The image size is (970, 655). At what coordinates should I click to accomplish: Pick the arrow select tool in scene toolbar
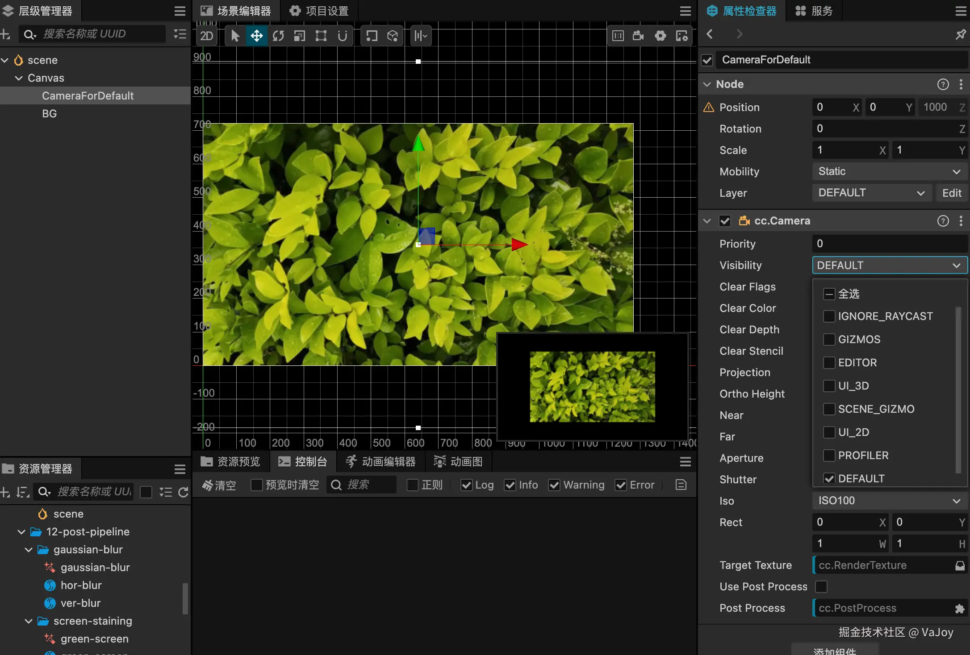click(x=235, y=36)
